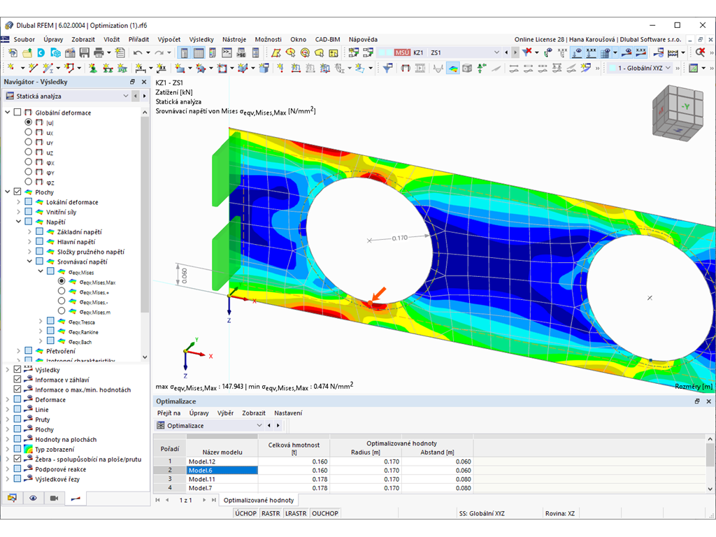The width and height of the screenshot is (716, 537).
Task: Uncheck the Plochy results checkbox
Action: tap(17, 192)
